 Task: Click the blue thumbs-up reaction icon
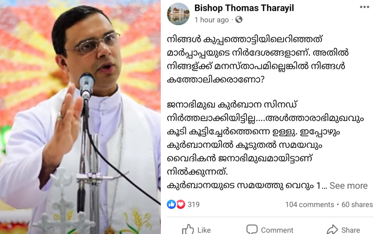pos(171,205)
